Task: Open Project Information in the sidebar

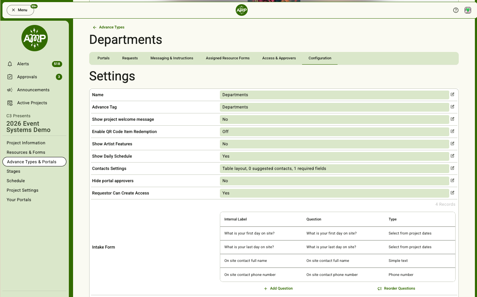Action: [26, 143]
